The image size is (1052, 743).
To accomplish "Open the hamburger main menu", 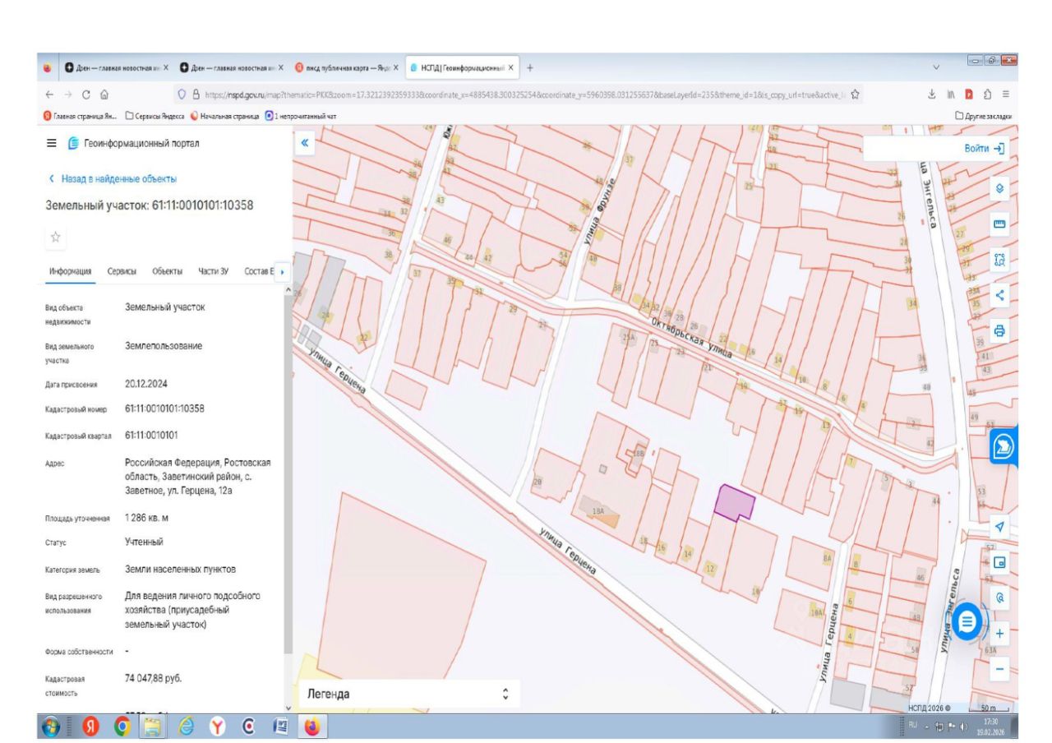I will pos(52,144).
